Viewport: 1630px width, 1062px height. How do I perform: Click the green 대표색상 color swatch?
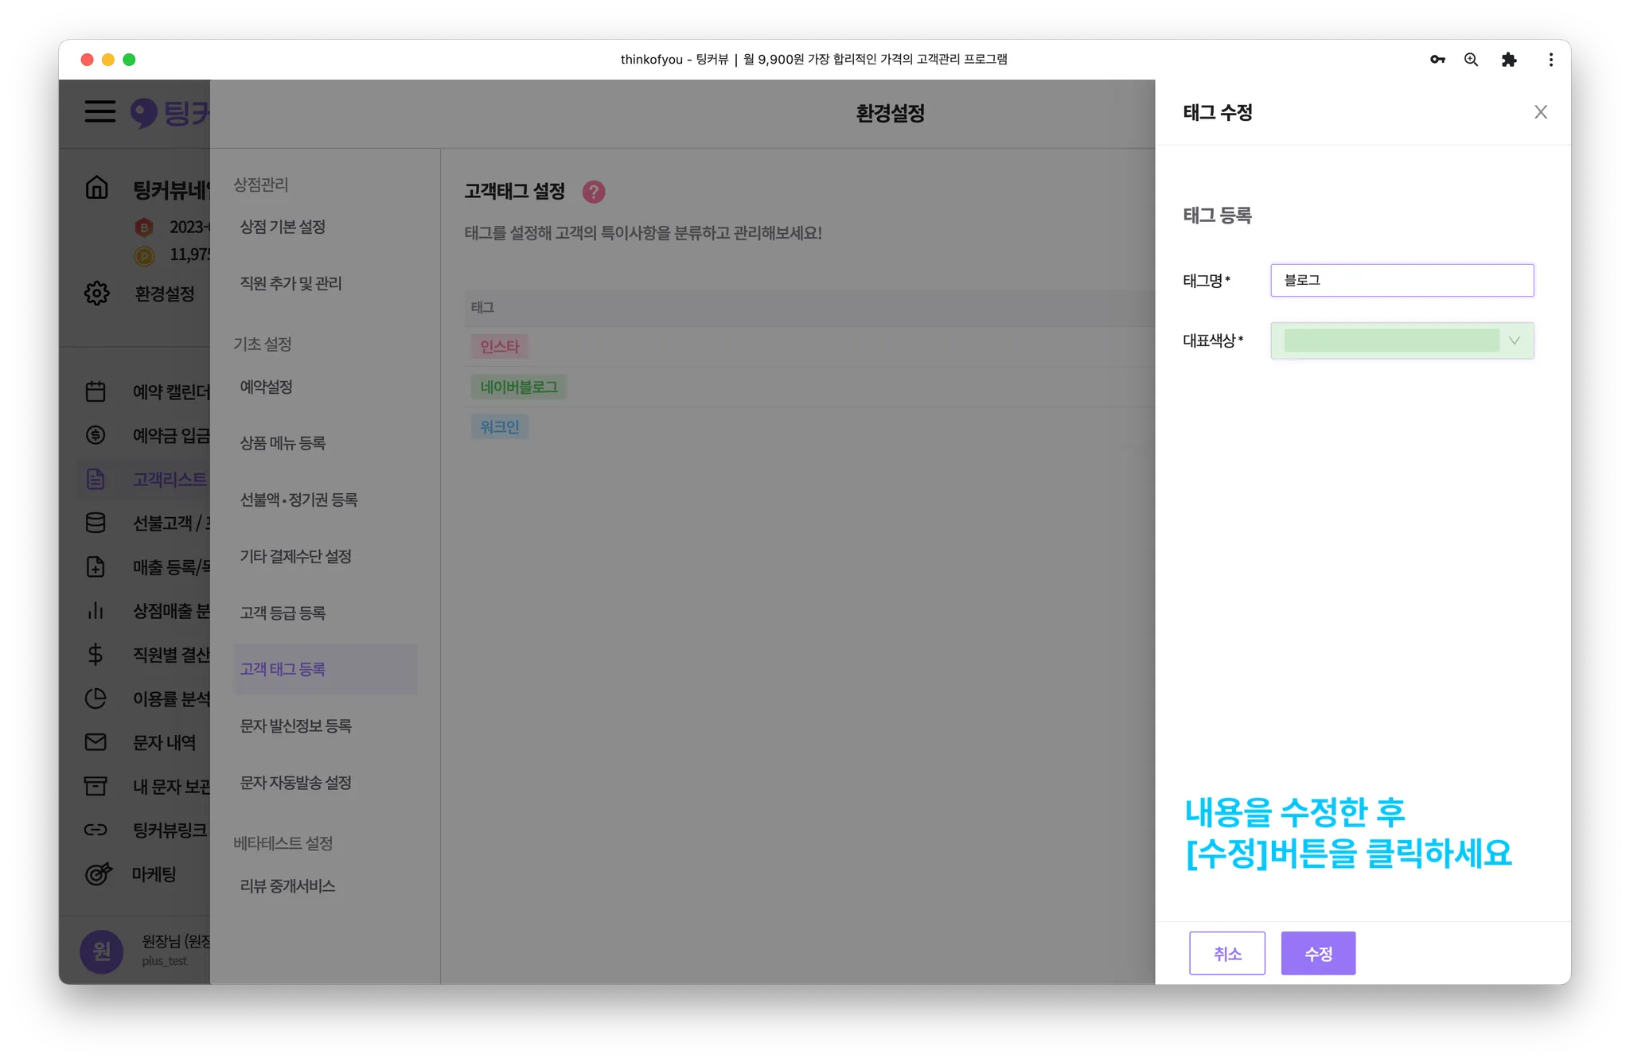tap(1391, 340)
